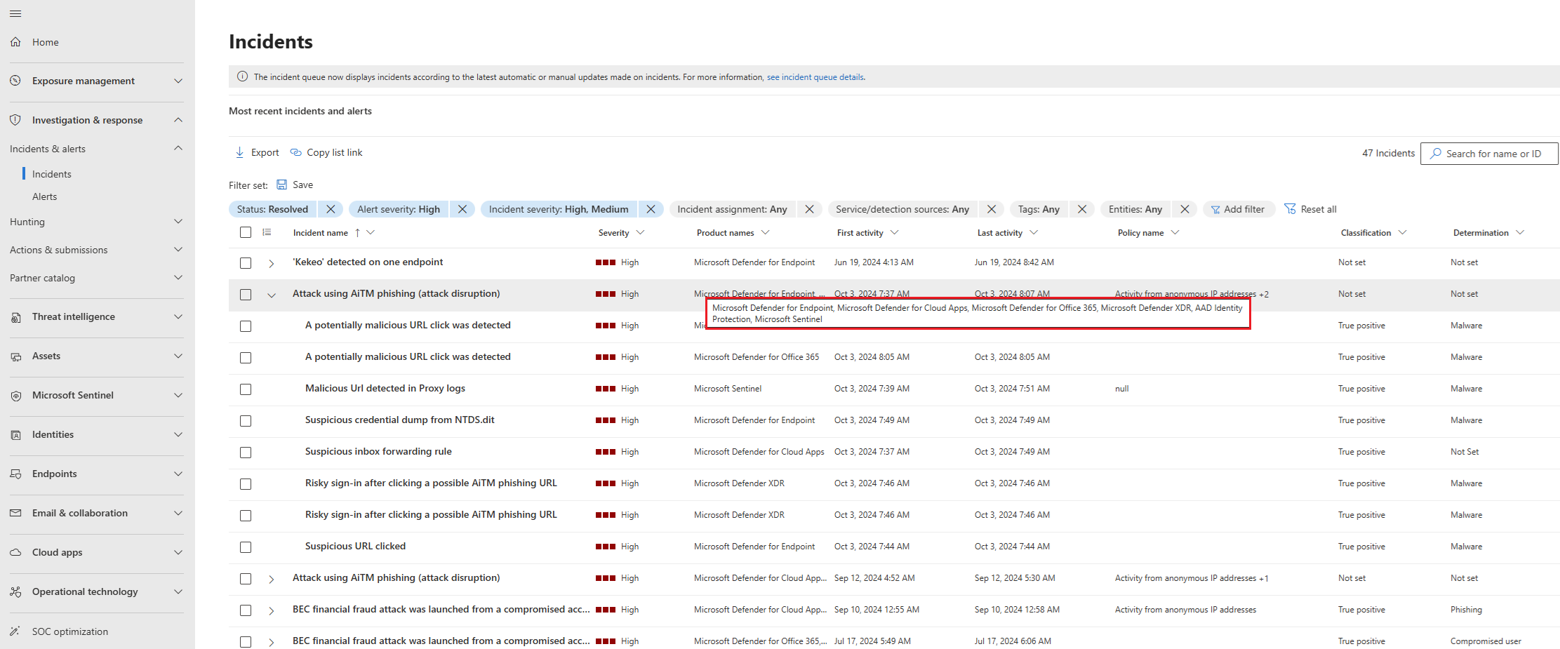Click the hamburger navigation menu icon
The height and width of the screenshot is (649, 1560).
click(x=15, y=13)
